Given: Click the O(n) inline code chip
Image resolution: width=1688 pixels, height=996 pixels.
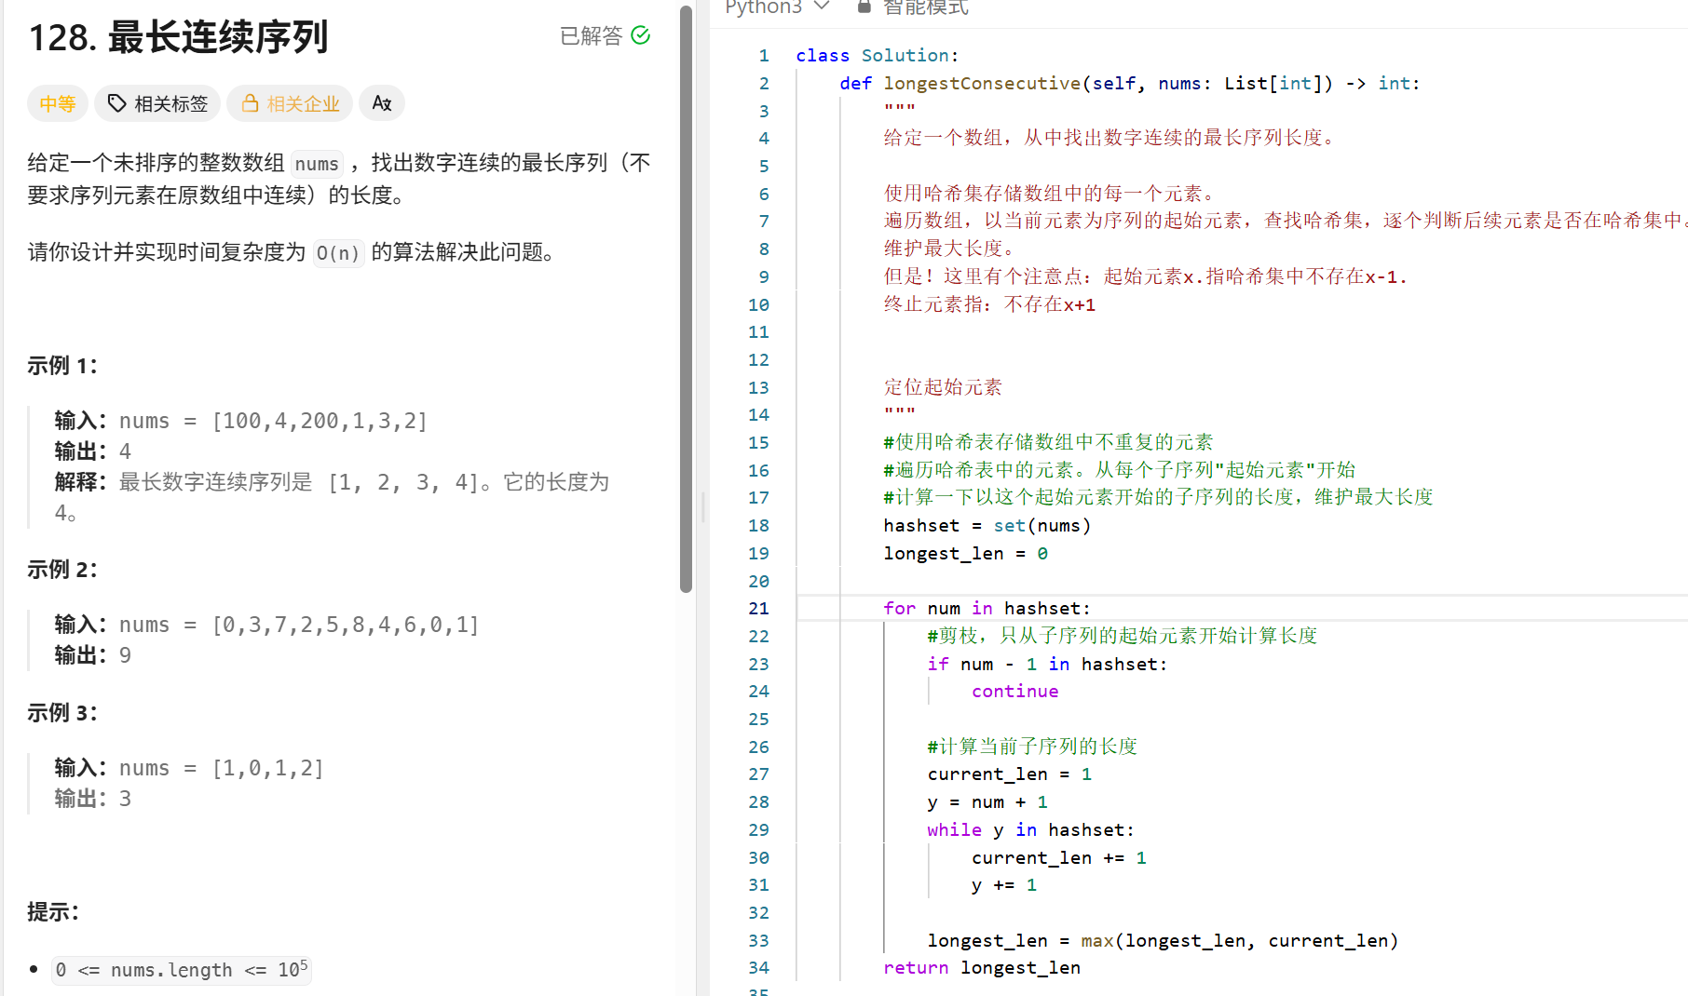Looking at the screenshot, I should (338, 252).
